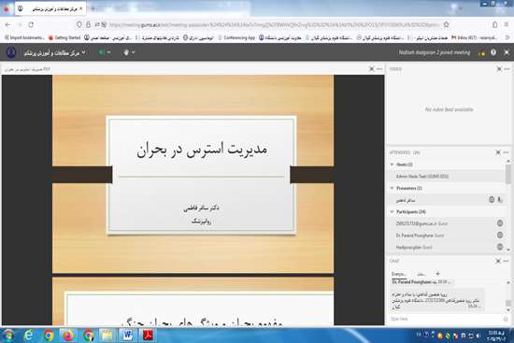Open the help question mark icon

[x=493, y=52]
